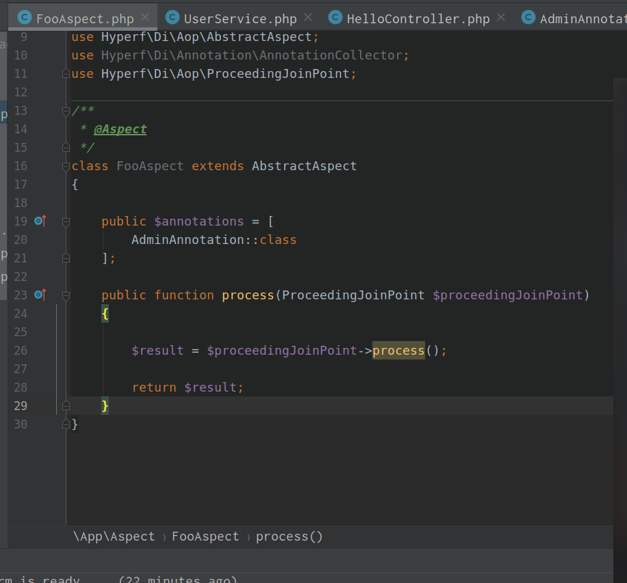This screenshot has width=627, height=583.
Task: Collapse the doc comment fold on line 13
Action: [x=66, y=109]
